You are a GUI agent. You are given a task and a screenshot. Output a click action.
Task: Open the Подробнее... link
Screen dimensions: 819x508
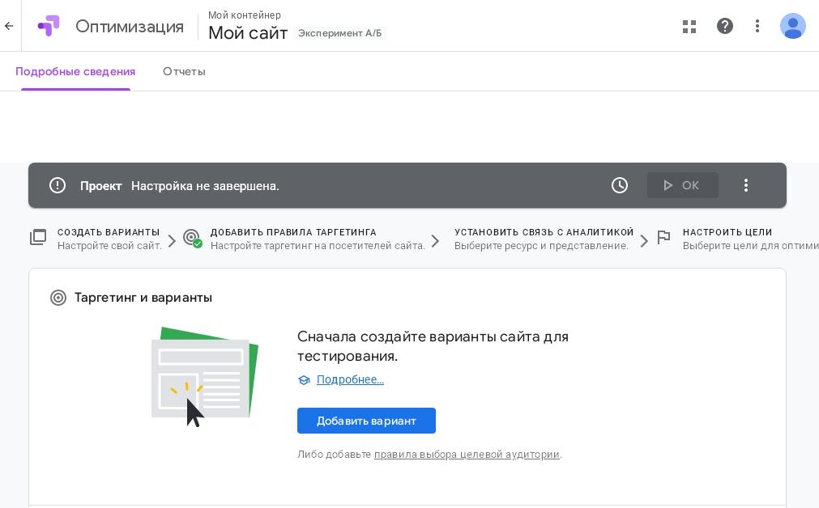click(x=350, y=379)
